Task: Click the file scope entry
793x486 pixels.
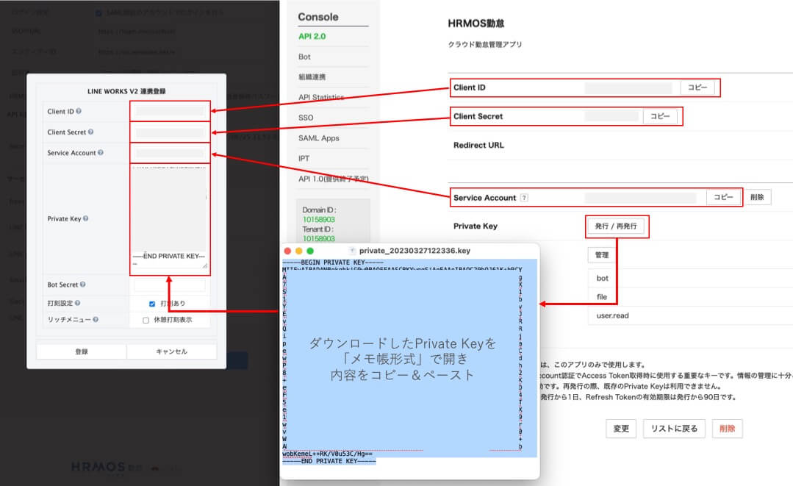Action: point(601,297)
